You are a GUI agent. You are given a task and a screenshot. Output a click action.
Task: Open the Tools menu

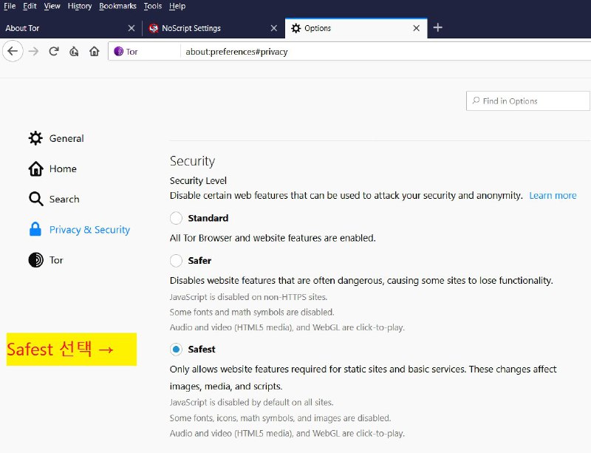coord(153,6)
